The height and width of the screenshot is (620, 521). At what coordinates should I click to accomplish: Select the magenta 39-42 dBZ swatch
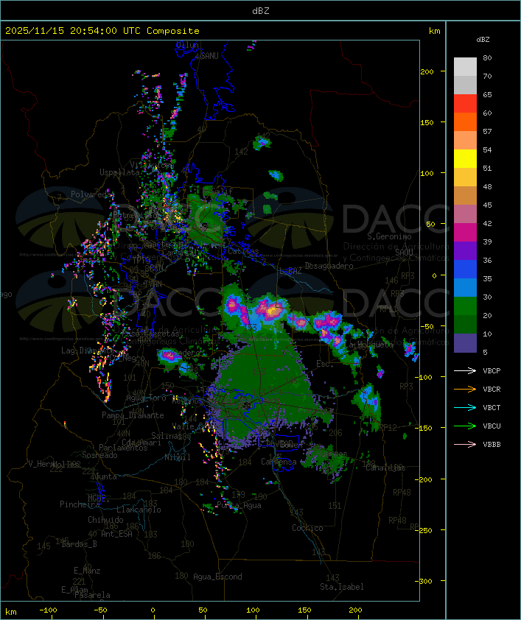[465, 233]
